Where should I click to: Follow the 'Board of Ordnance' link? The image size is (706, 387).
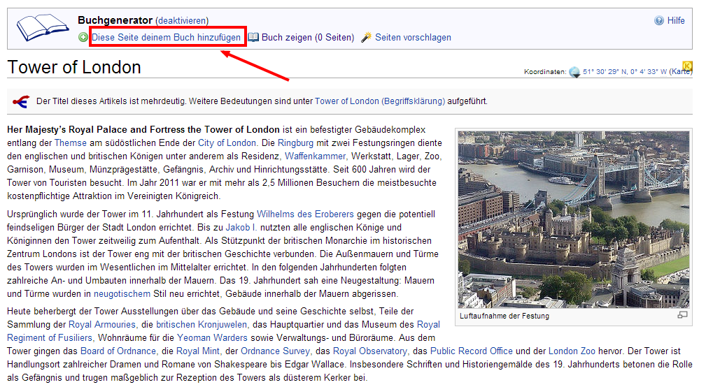click(x=118, y=351)
